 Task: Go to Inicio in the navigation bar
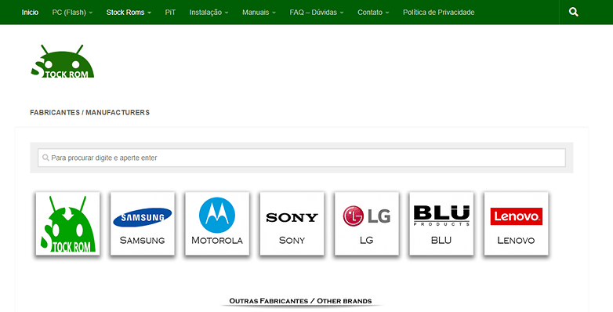(x=30, y=12)
